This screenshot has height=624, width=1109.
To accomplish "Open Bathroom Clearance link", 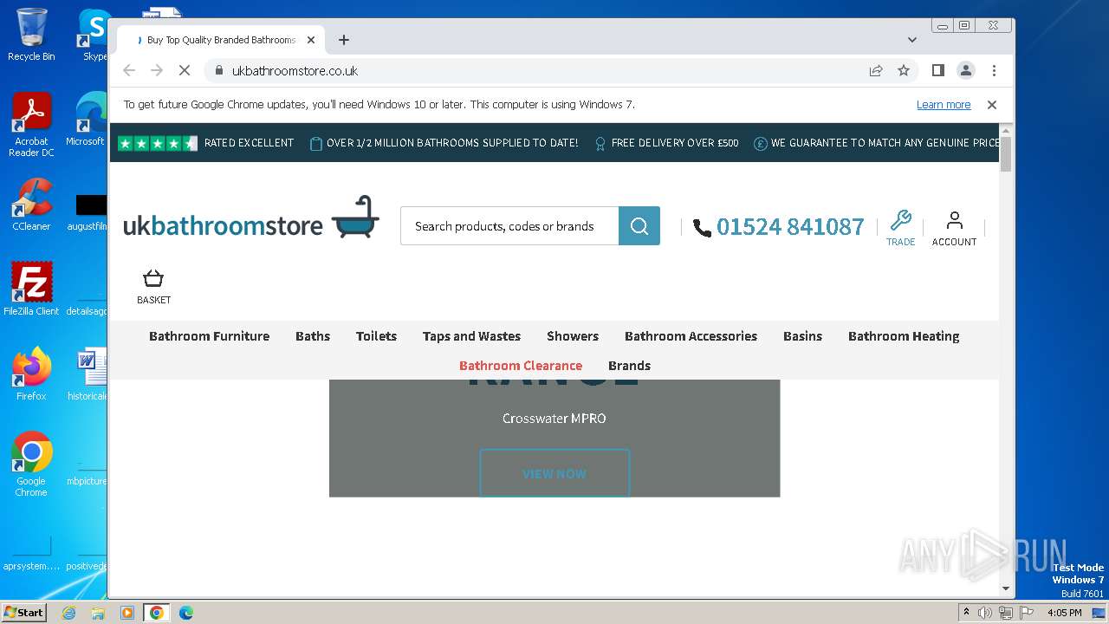I will [x=521, y=366].
